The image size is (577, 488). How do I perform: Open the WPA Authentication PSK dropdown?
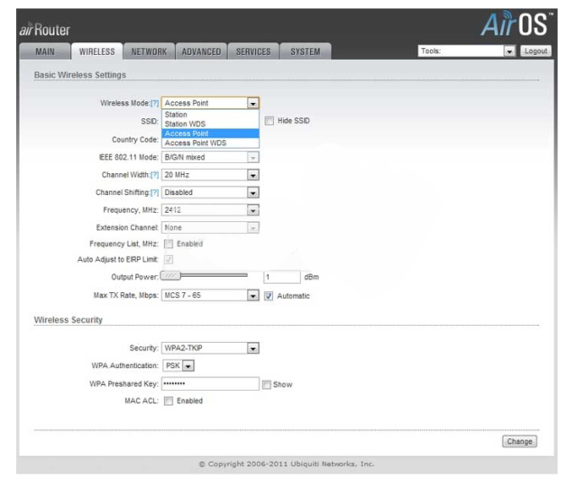coord(179,365)
